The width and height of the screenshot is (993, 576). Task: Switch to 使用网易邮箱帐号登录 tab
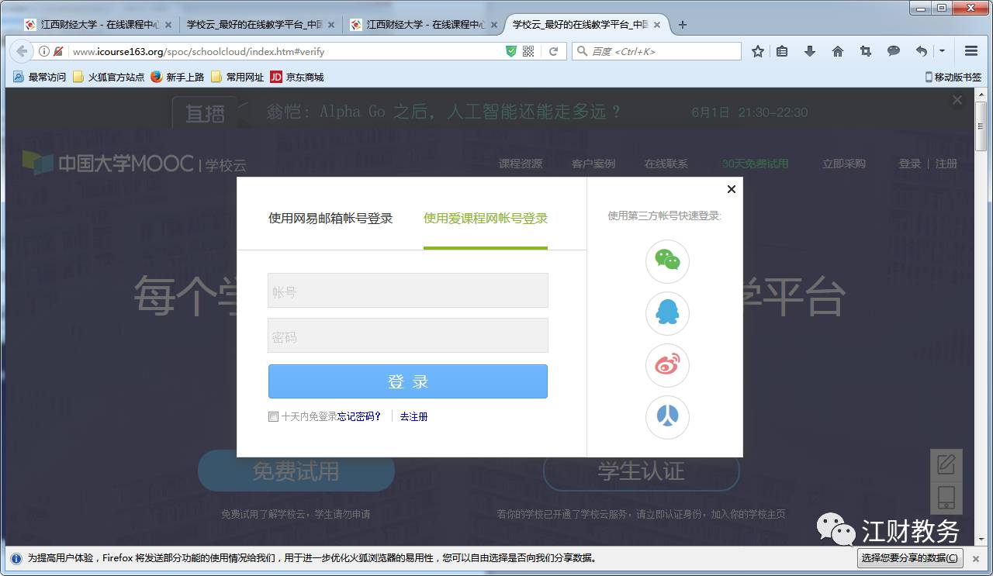coord(330,218)
